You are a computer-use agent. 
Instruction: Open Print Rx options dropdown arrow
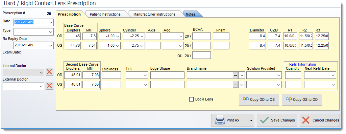251,120
